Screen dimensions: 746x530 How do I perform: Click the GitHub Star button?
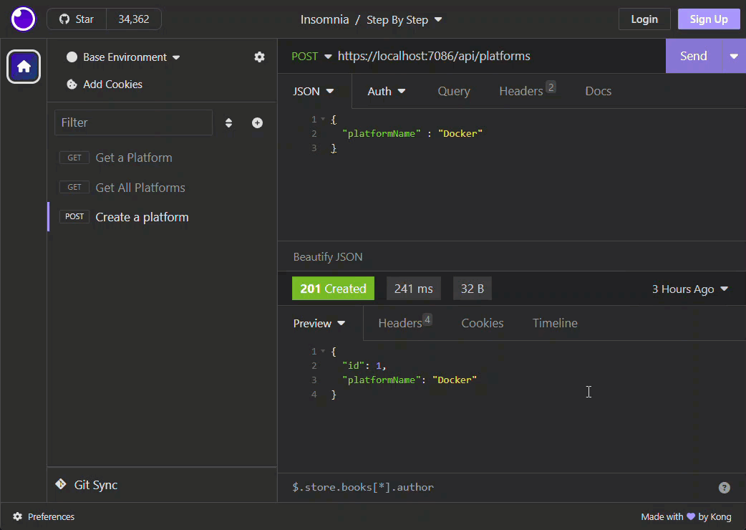tap(77, 19)
